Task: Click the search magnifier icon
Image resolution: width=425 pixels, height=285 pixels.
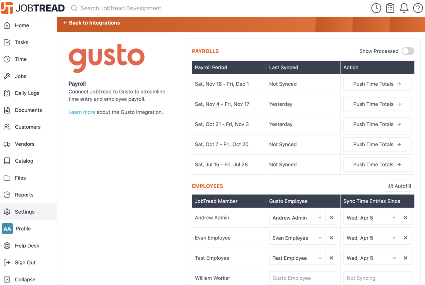Action: click(74, 8)
